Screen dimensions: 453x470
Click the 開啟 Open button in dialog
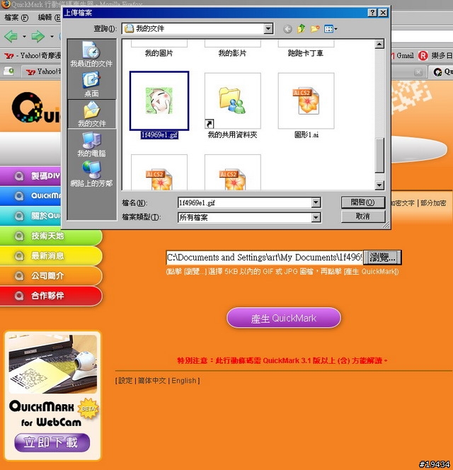coord(363,202)
